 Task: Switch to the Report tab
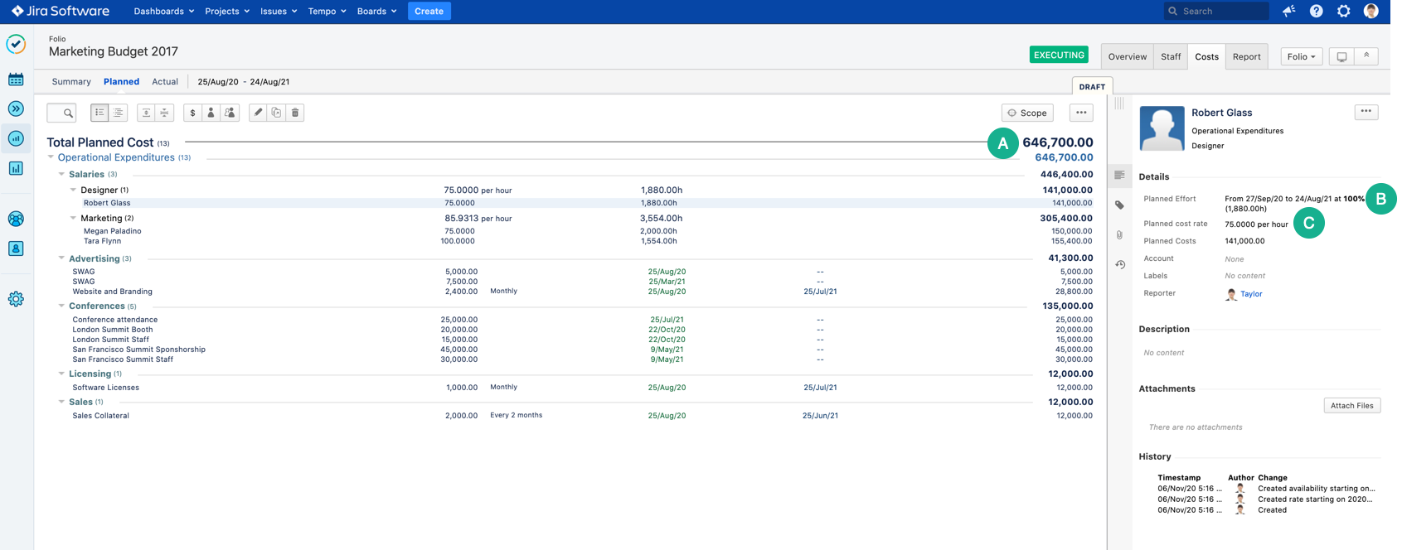click(x=1246, y=56)
